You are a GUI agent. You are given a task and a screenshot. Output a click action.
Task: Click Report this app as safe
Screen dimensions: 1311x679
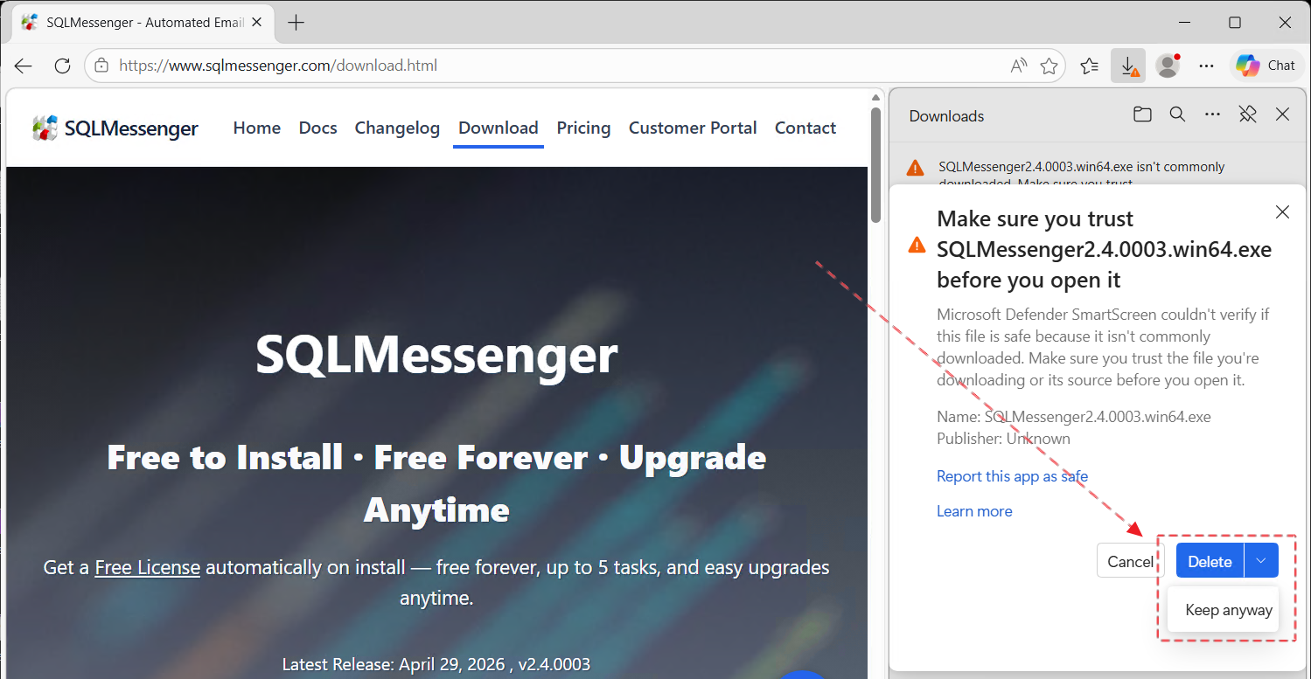(x=1012, y=476)
